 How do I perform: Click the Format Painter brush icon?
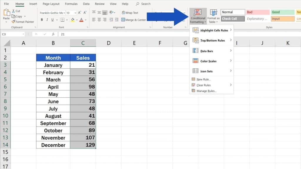pyautogui.click(x=14, y=22)
